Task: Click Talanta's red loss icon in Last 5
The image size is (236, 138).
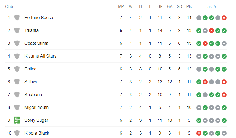Action: point(211,31)
